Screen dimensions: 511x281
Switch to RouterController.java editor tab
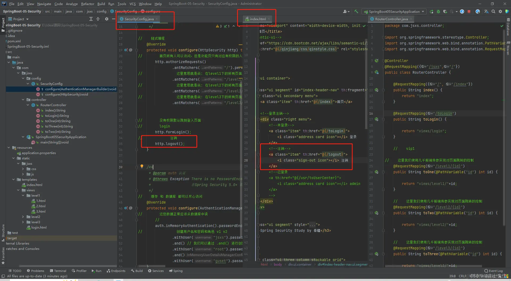pos(391,19)
